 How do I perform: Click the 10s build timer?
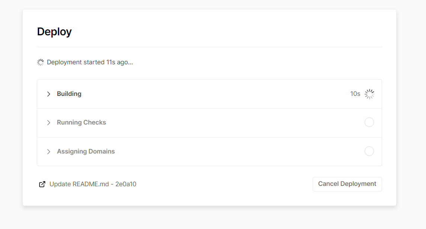355,94
